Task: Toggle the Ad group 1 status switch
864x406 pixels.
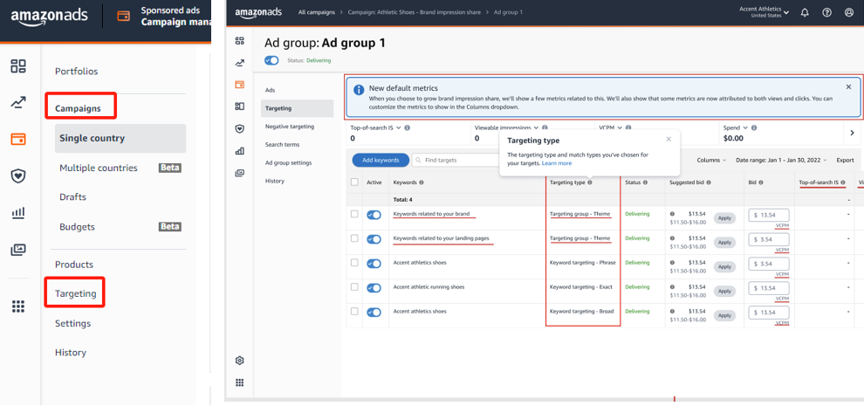Action: 271,61
